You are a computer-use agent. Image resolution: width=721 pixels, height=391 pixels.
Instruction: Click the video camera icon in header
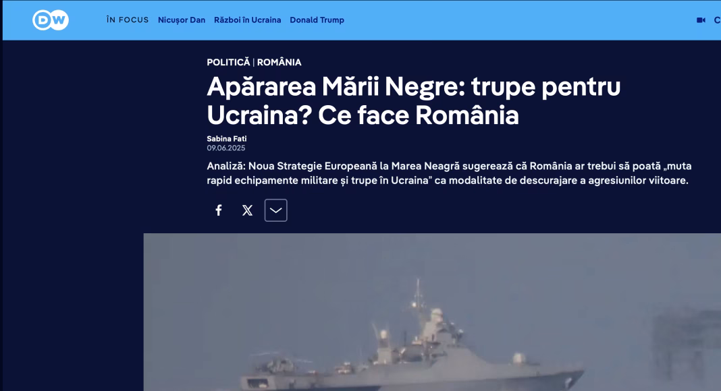click(x=701, y=20)
